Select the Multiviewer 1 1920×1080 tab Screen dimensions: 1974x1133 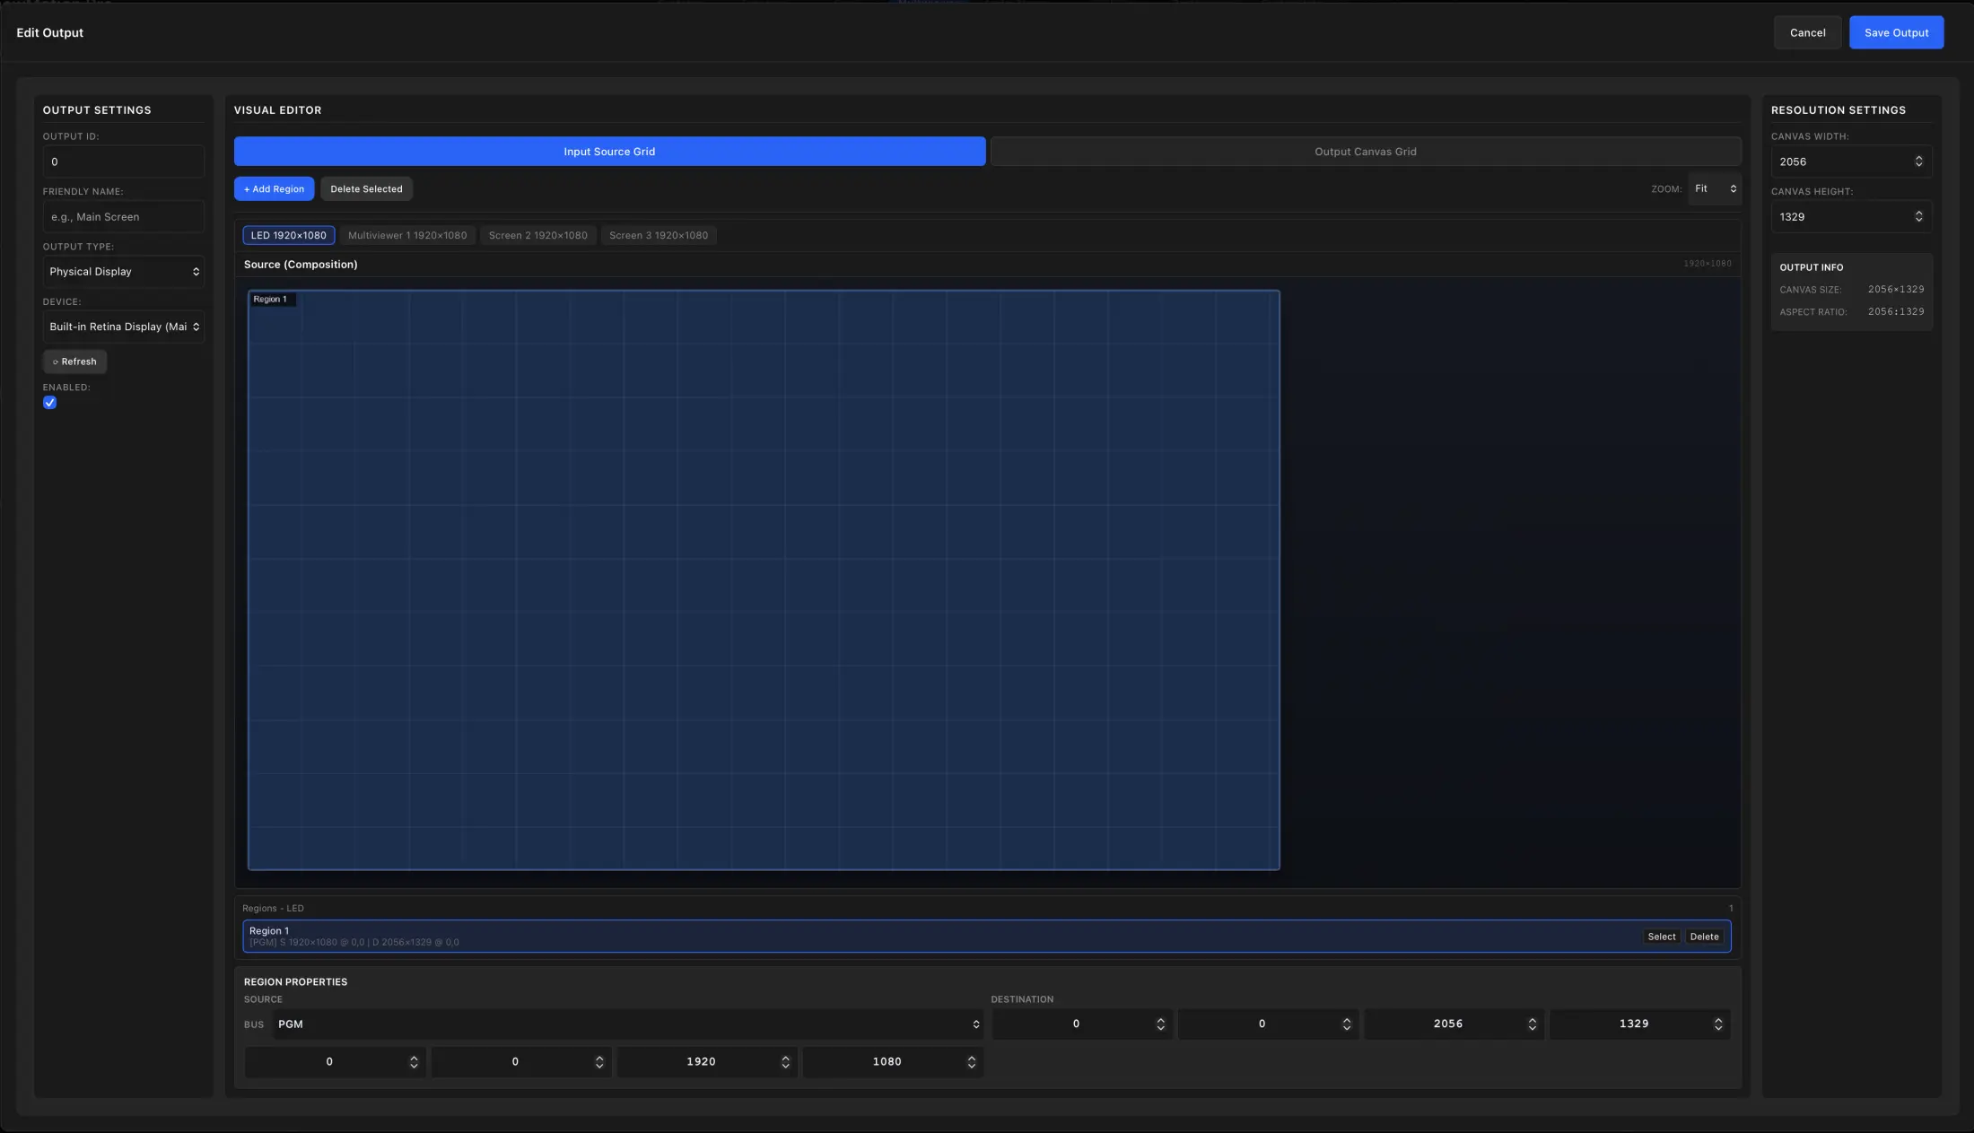[x=407, y=235]
